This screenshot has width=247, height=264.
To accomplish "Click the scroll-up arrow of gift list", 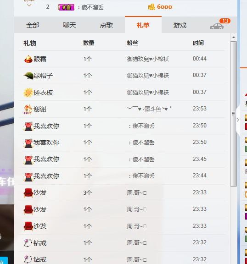I will pos(234,37).
